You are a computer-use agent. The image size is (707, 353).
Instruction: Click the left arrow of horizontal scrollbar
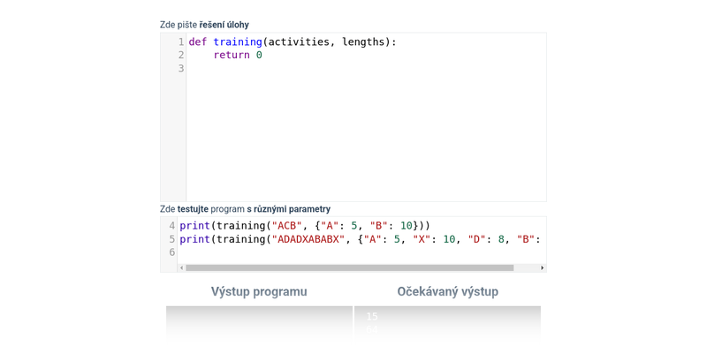(x=182, y=267)
